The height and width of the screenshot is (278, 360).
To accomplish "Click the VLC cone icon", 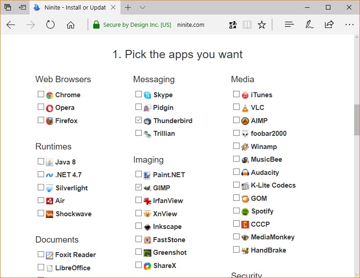I will [x=245, y=108].
